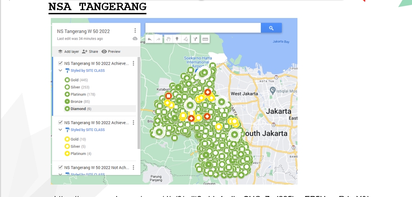Click the Jakarta Bay label on the map

coord(281,42)
